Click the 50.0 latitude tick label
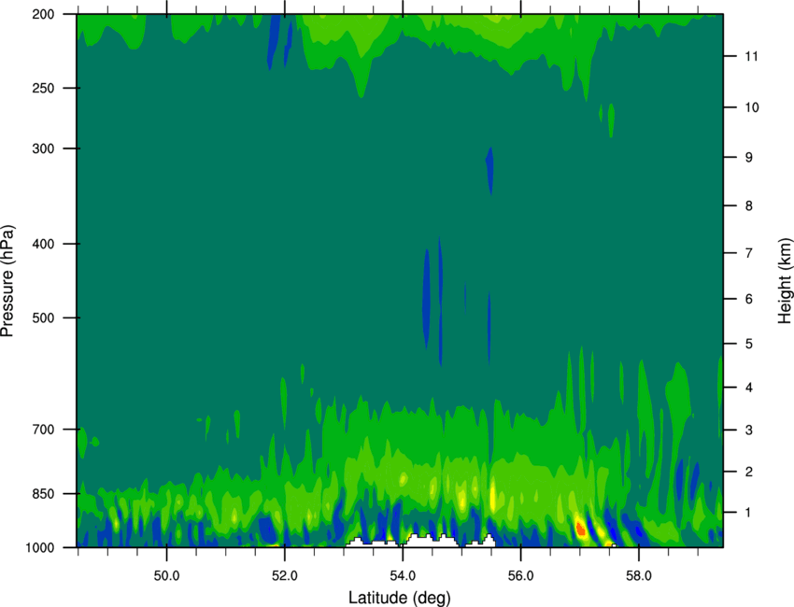 [166, 575]
